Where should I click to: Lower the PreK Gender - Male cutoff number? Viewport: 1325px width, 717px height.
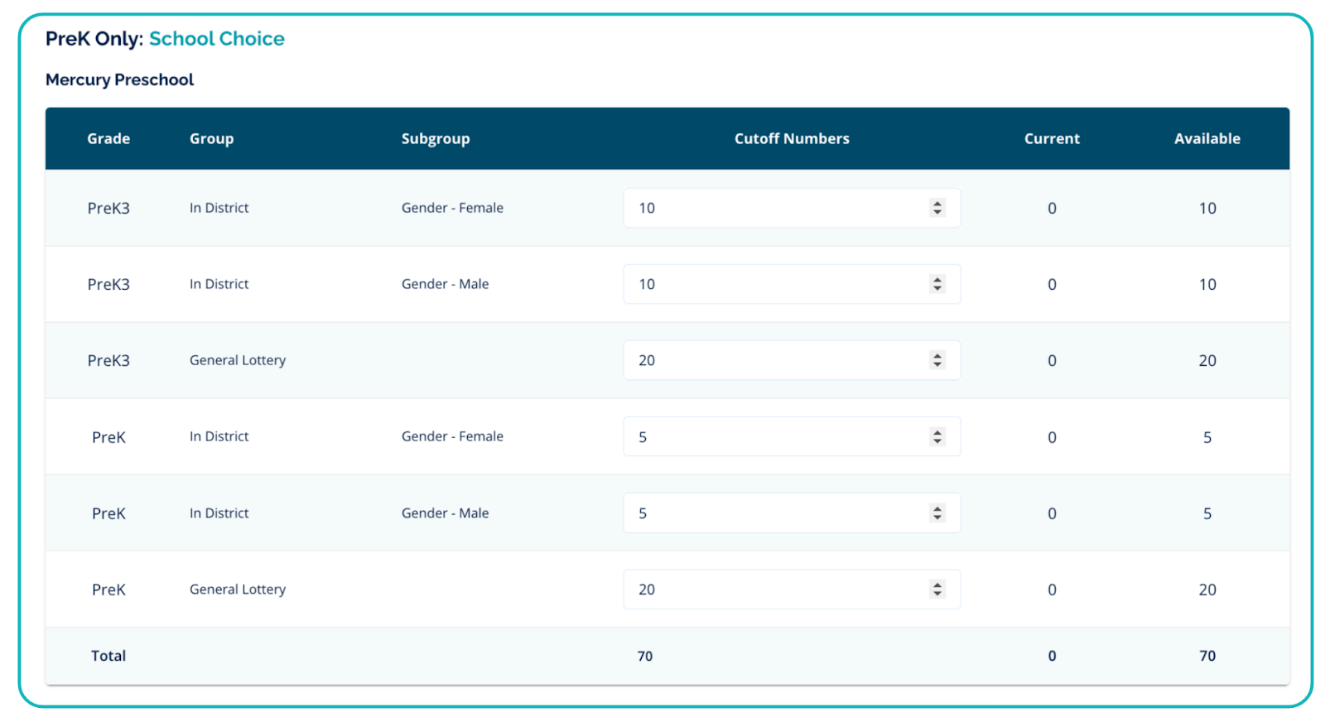point(937,517)
